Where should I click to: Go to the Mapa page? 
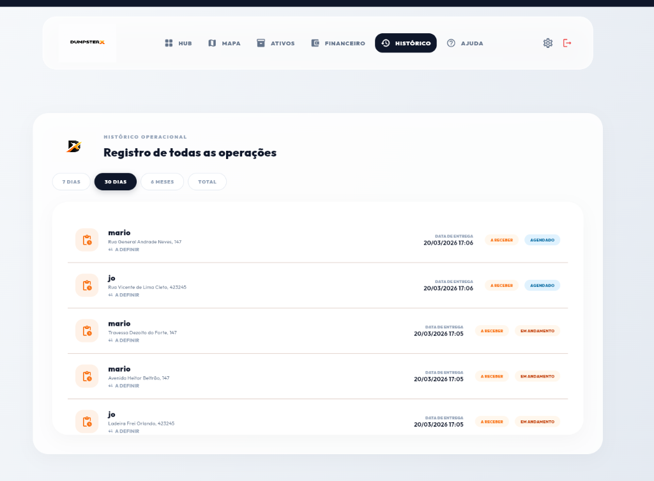click(224, 43)
